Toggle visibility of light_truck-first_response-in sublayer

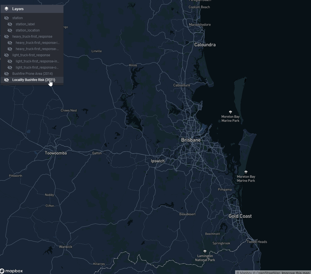tap(10, 61)
